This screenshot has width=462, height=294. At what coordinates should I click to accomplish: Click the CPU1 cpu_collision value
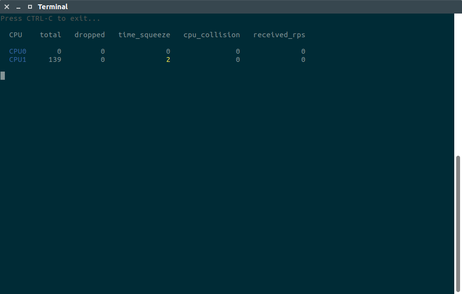pos(238,59)
